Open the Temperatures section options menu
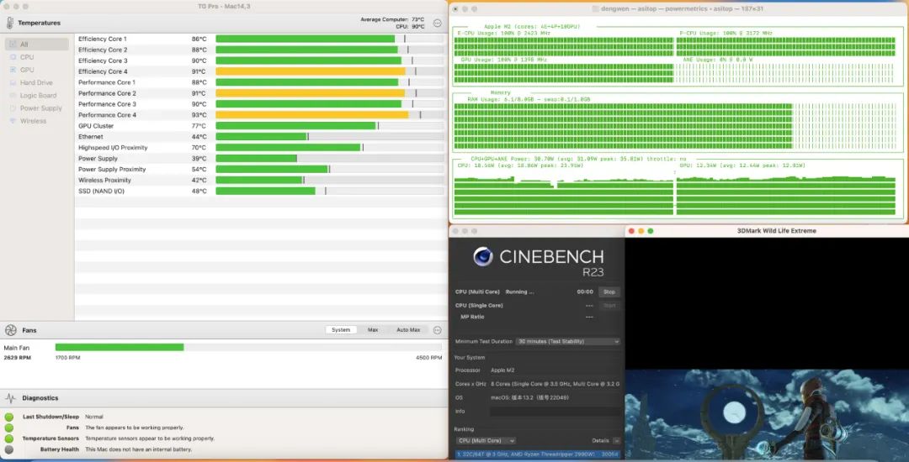Screen dimensions: 909x462 pos(437,23)
